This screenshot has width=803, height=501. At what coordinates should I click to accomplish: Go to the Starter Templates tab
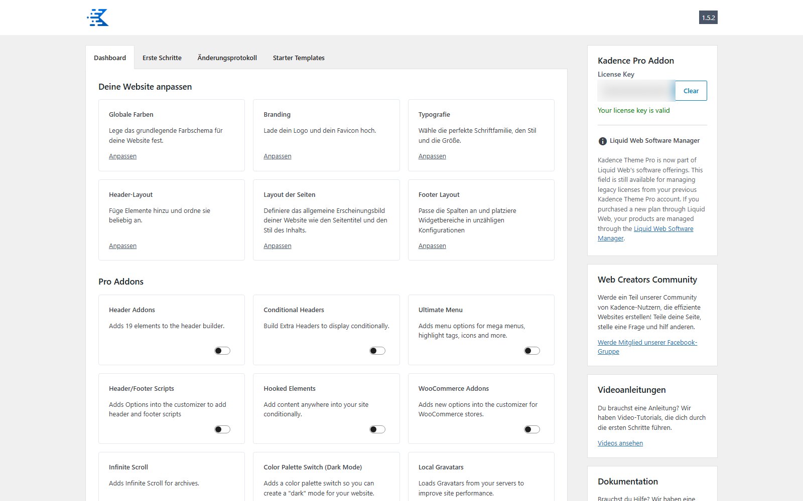pyautogui.click(x=299, y=58)
